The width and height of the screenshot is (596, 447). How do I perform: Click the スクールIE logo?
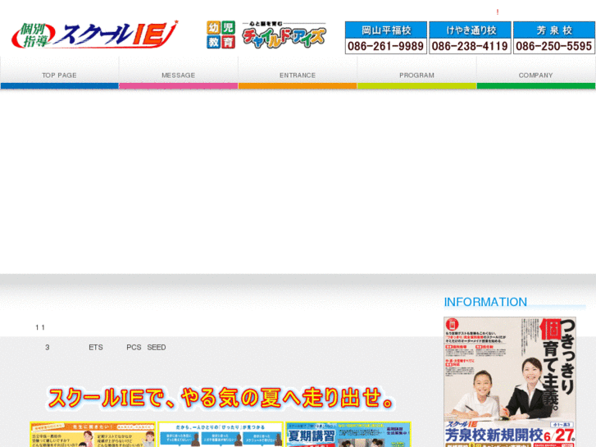click(x=94, y=34)
